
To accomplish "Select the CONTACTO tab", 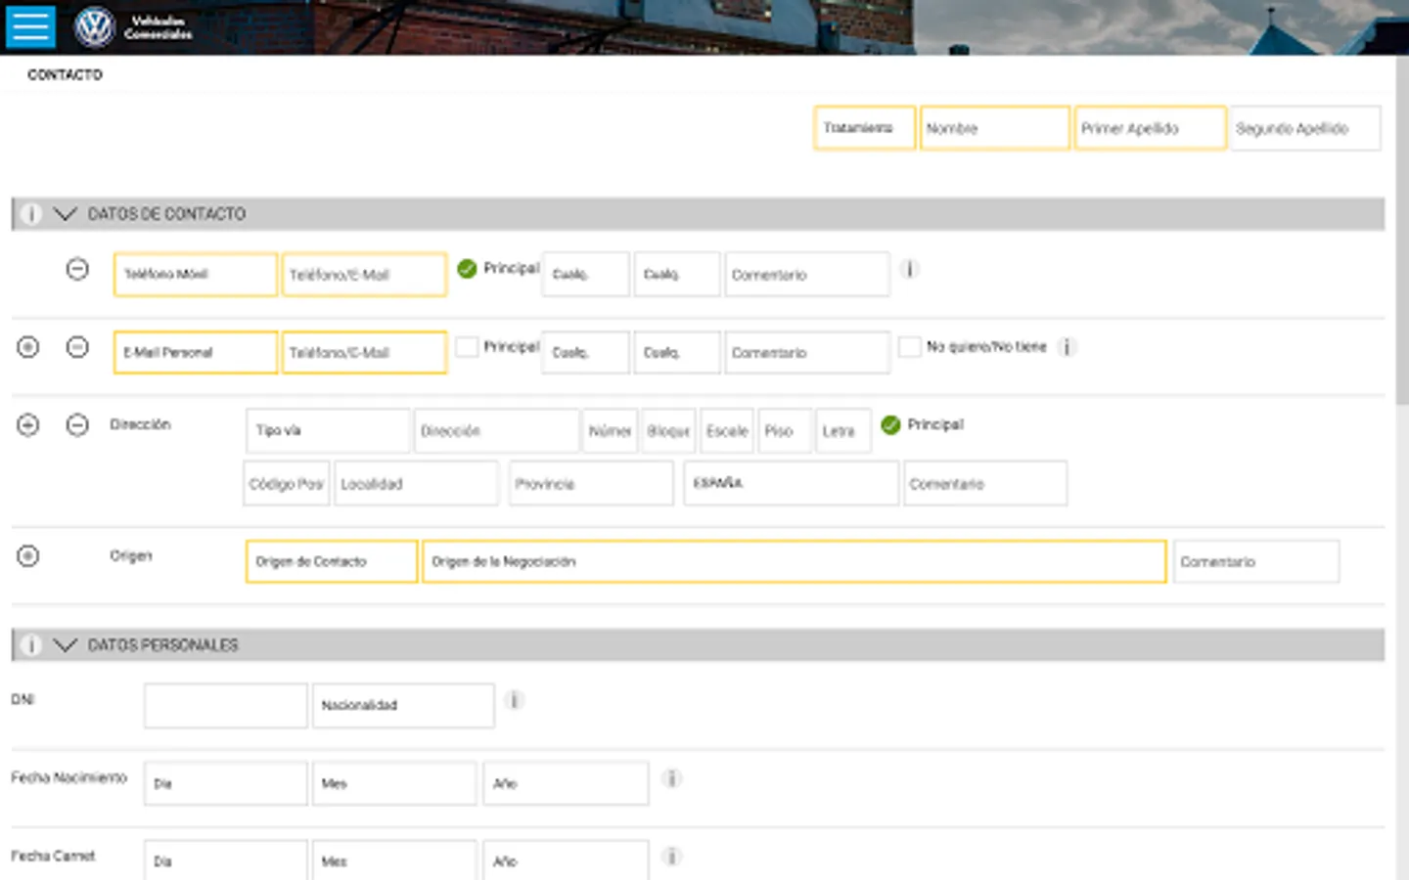I will pyautogui.click(x=65, y=74).
